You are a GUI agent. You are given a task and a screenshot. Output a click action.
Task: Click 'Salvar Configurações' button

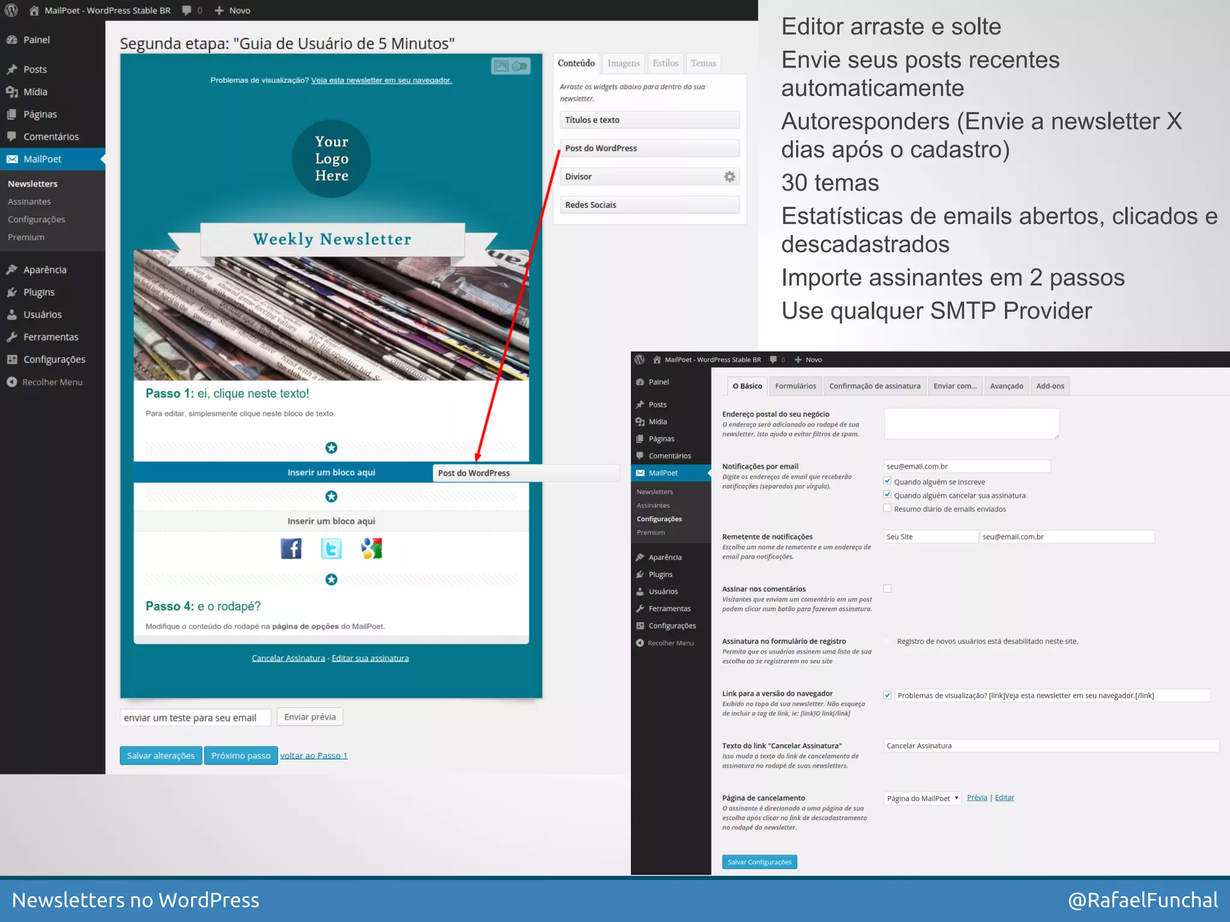[x=760, y=862]
